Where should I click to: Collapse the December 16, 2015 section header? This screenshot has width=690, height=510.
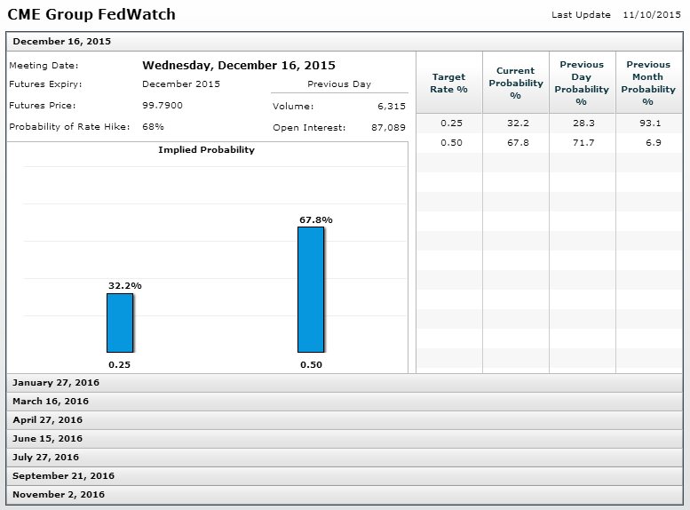click(x=345, y=42)
